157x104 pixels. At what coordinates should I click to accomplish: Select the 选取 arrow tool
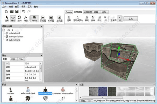(7, 18)
